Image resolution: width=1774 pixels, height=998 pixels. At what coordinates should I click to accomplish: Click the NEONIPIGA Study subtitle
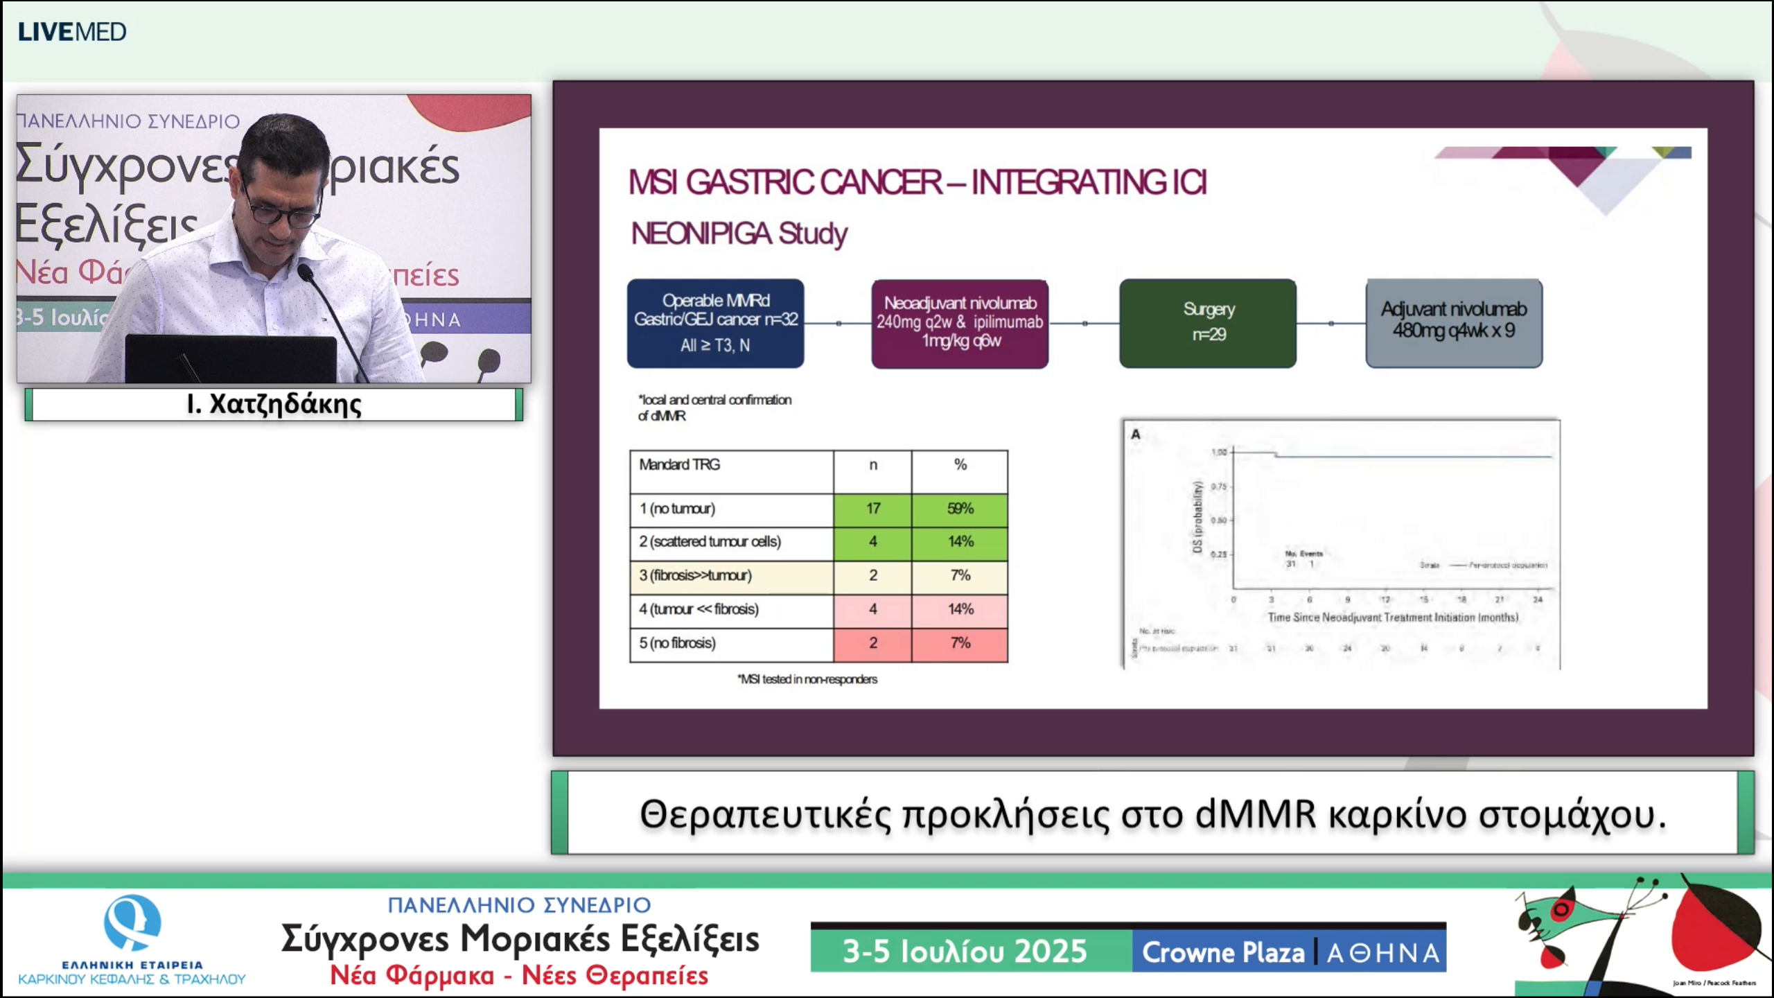point(739,234)
